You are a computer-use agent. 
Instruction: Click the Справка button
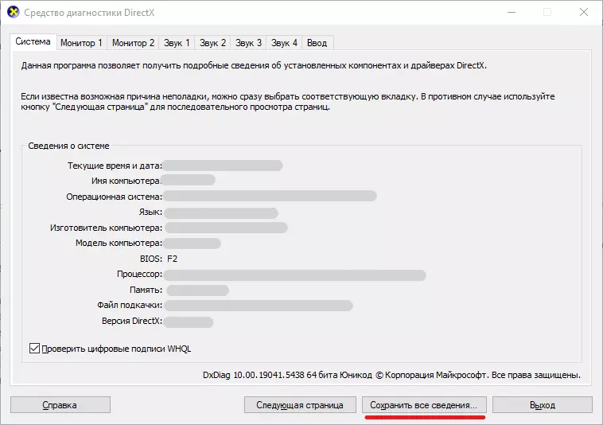(60, 405)
